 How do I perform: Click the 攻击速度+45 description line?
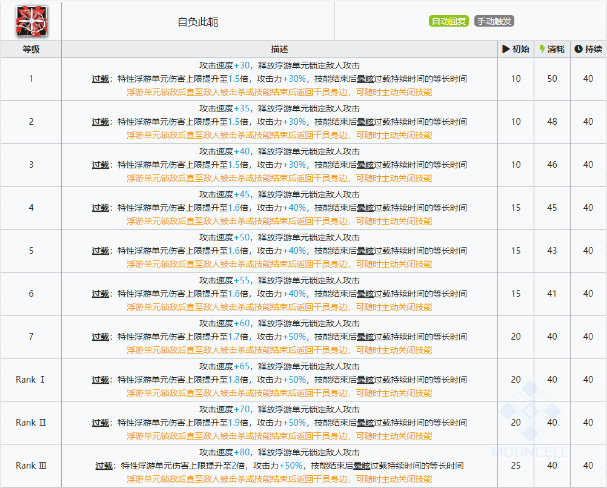(x=279, y=194)
